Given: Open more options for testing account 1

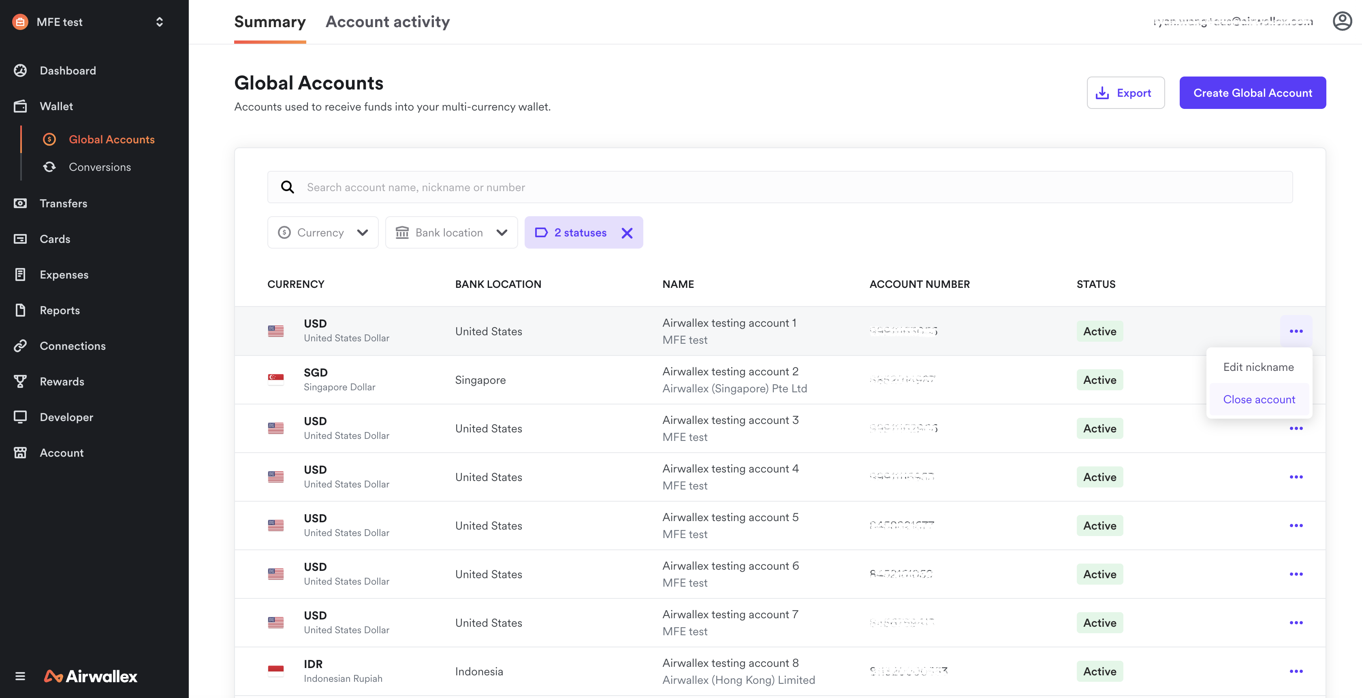Looking at the screenshot, I should (x=1296, y=331).
